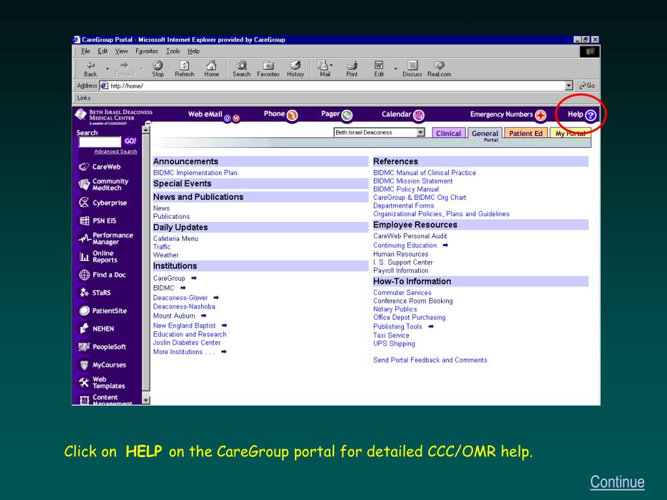Open the Advanced Search link

(x=116, y=151)
